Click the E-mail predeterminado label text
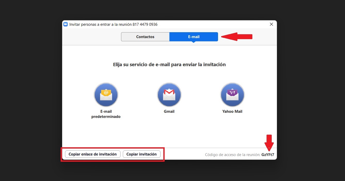345x181 pixels. (x=106, y=114)
